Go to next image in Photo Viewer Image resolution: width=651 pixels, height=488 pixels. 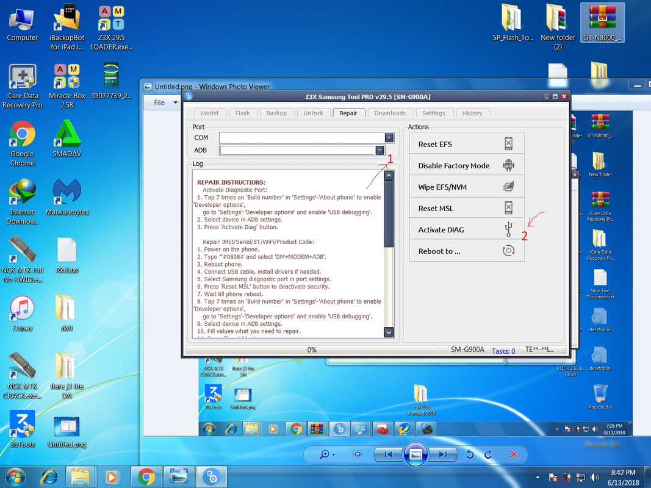[x=442, y=454]
